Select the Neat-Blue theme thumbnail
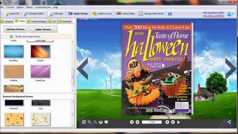The width and height of the screenshot is (238, 134). tap(14, 51)
